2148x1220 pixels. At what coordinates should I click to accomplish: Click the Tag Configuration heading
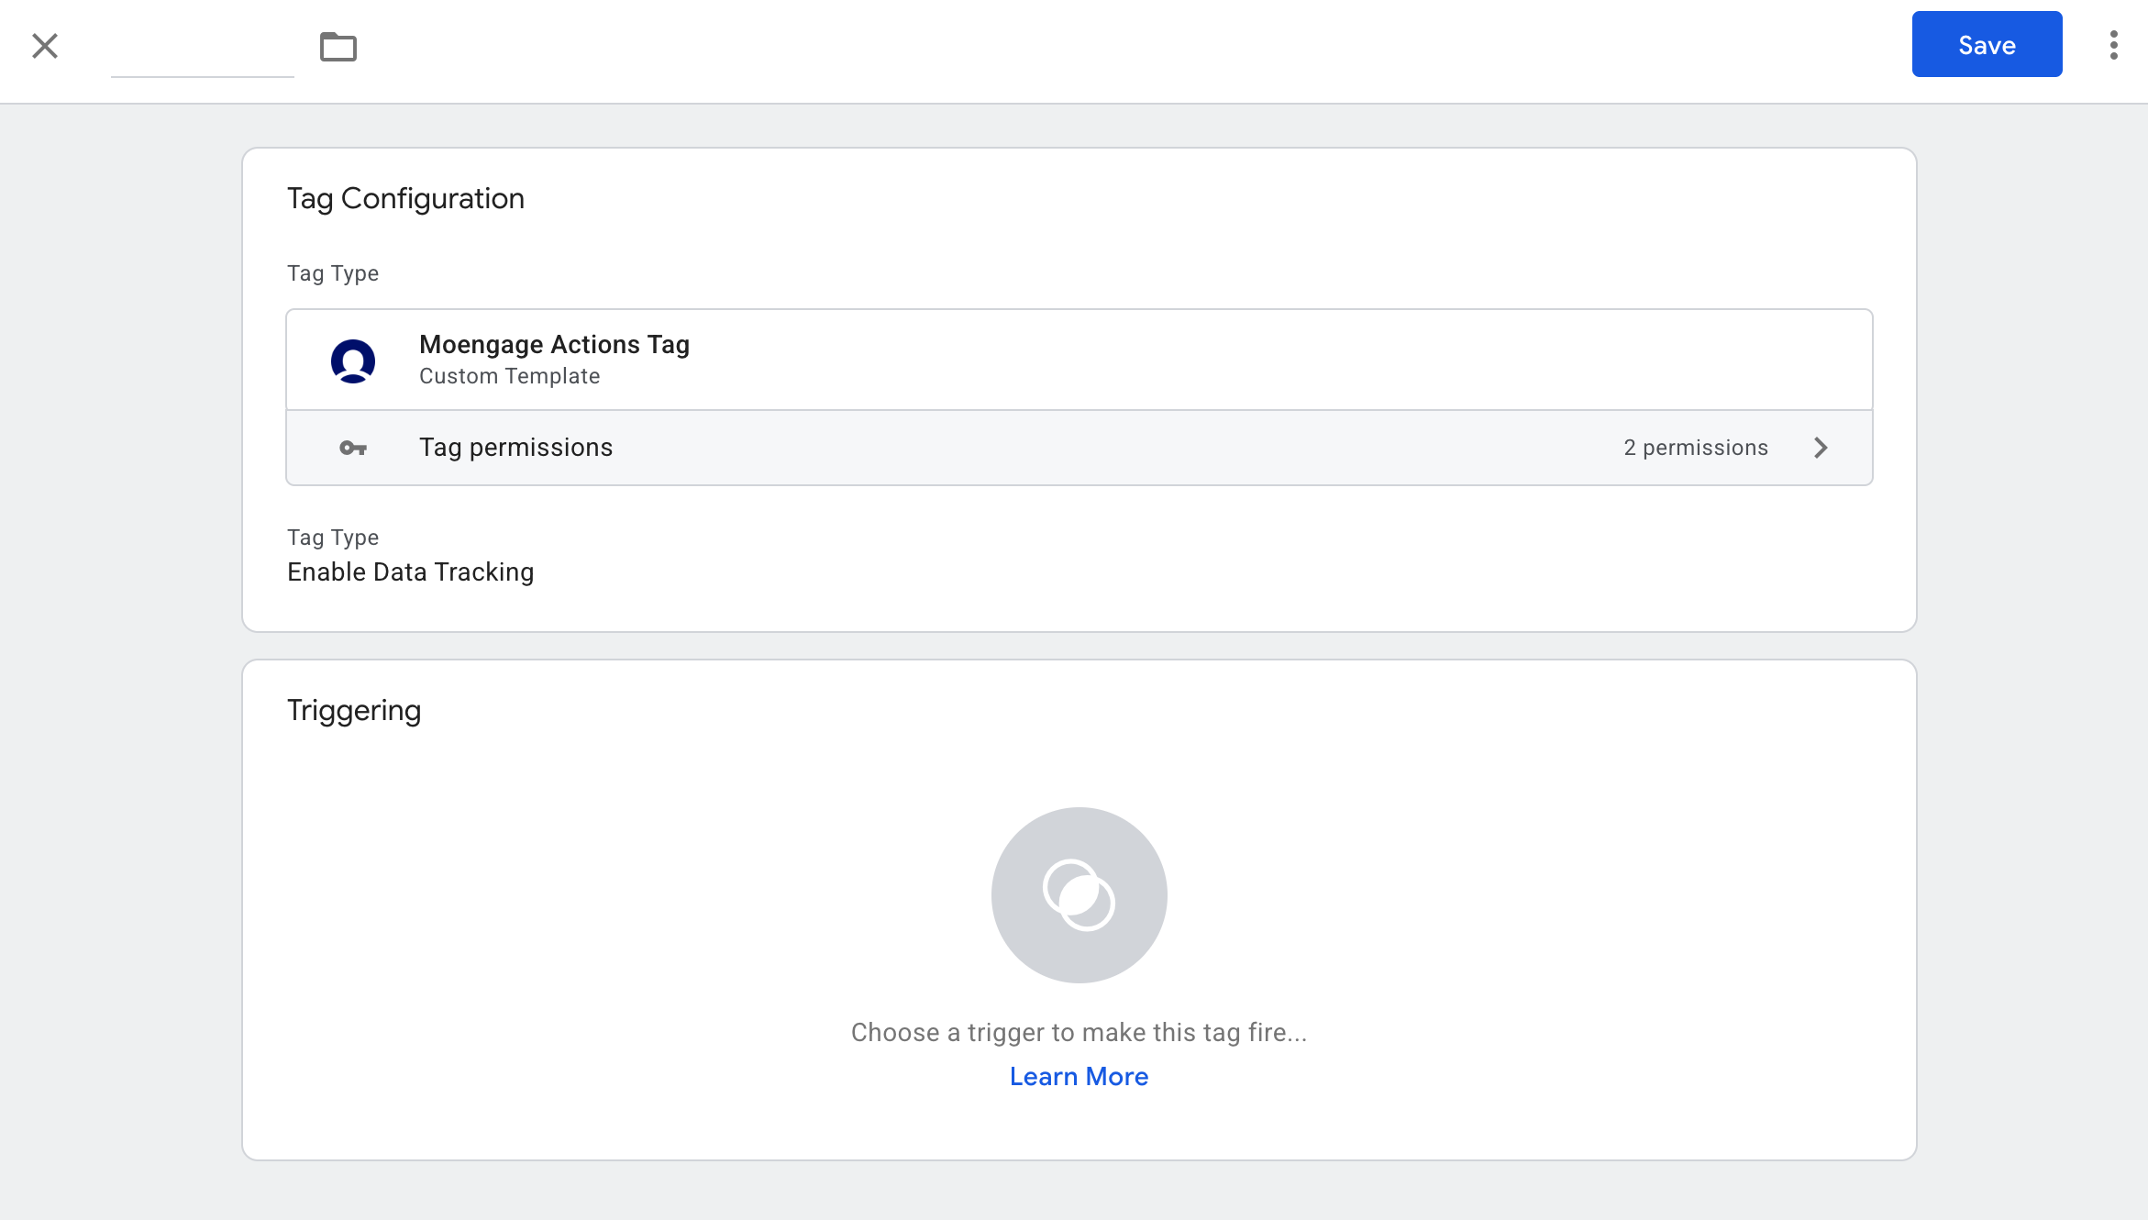[x=405, y=199]
